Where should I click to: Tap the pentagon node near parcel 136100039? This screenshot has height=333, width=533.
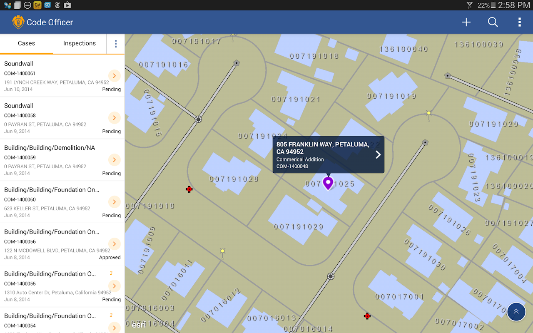click(447, 76)
